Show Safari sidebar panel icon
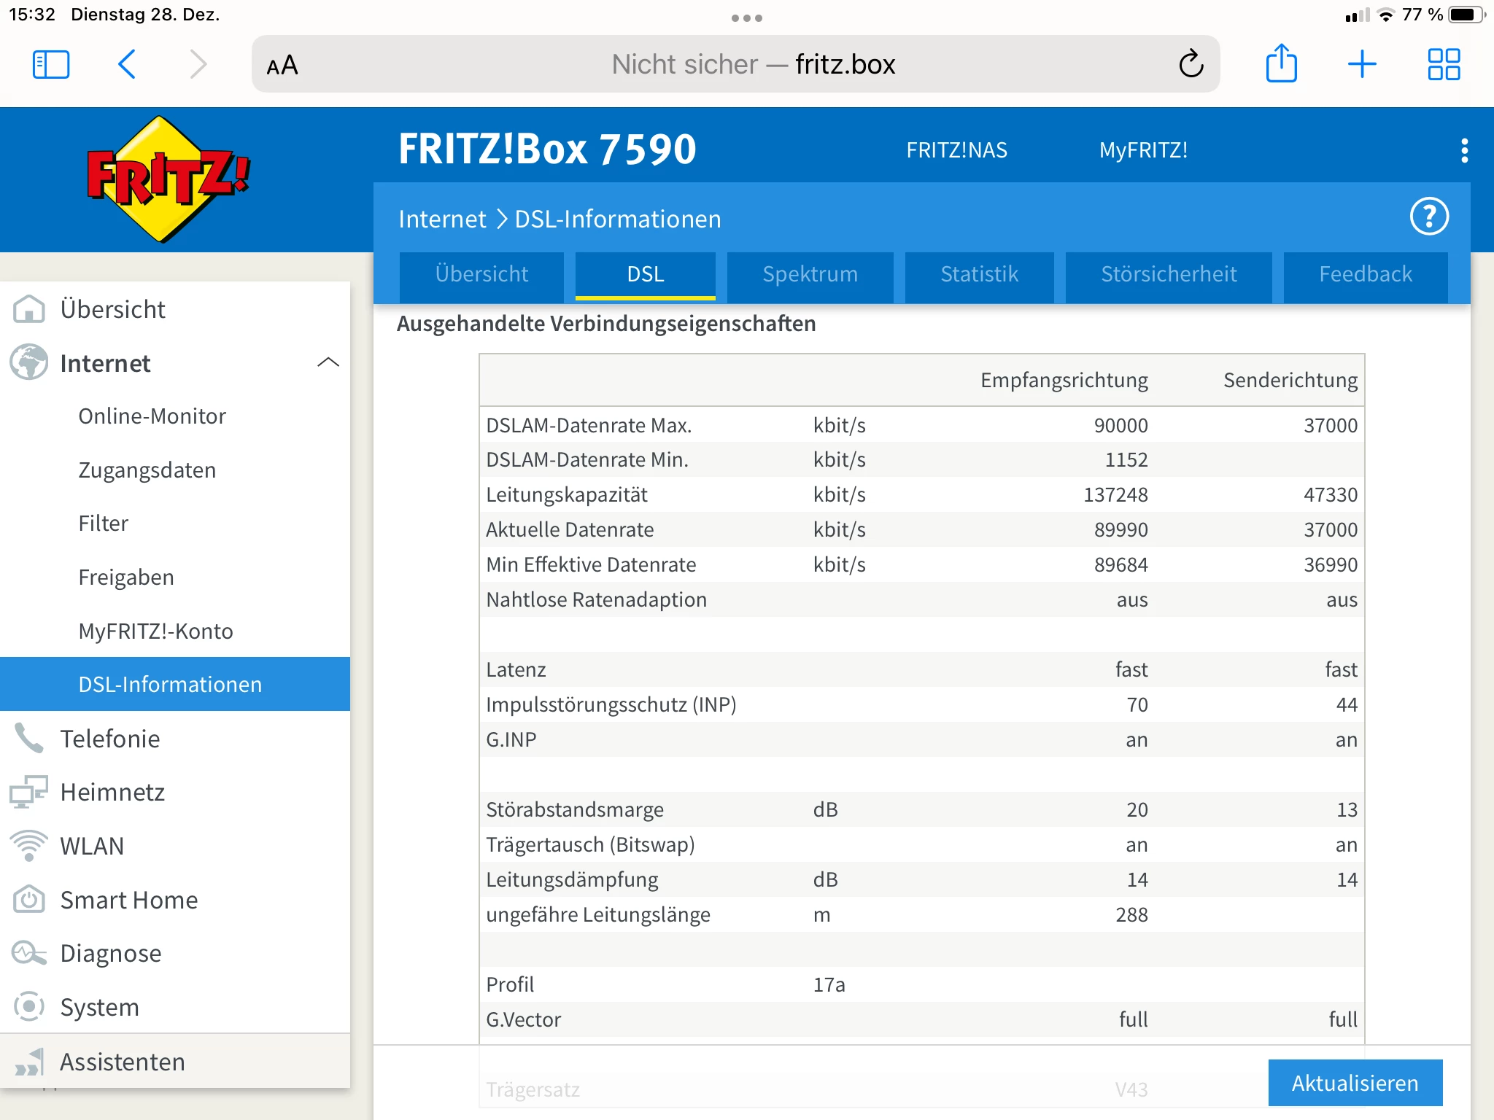This screenshot has height=1120, width=1494. pyautogui.click(x=51, y=64)
